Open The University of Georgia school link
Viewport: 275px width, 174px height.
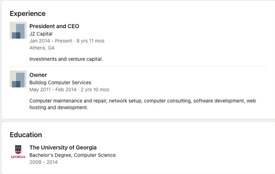click(x=63, y=148)
